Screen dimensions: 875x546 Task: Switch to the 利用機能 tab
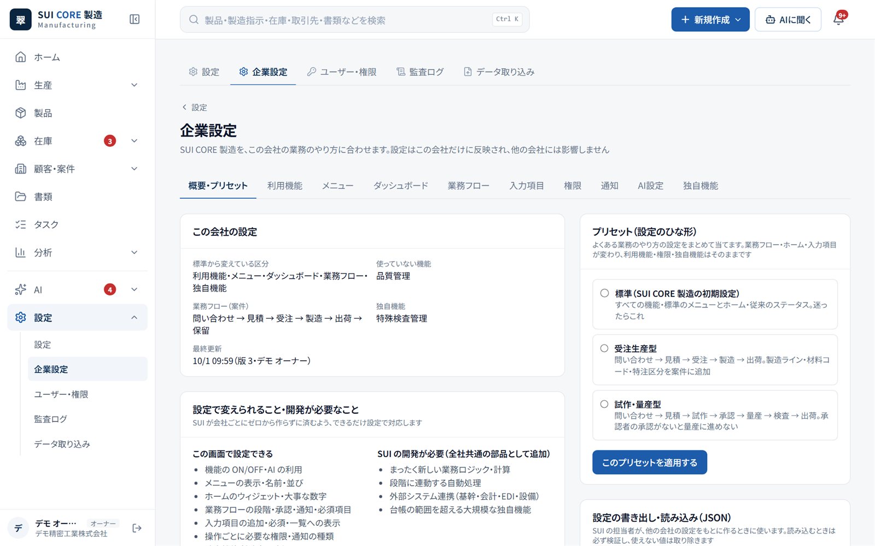point(285,186)
